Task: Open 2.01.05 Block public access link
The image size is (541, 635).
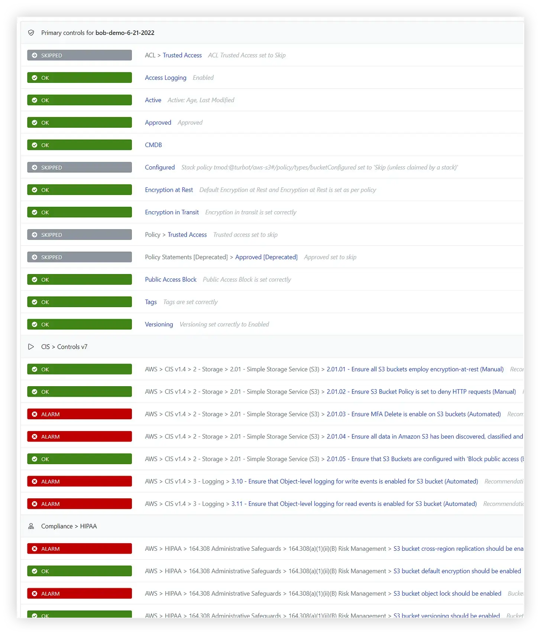Action: [x=425, y=459]
